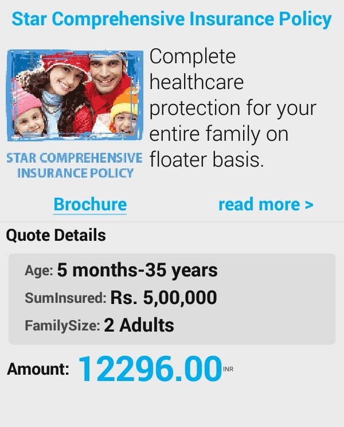This screenshot has height=427, width=344.
Task: Tap the Star Comprehensive family photo thumbnail
Action: click(75, 95)
